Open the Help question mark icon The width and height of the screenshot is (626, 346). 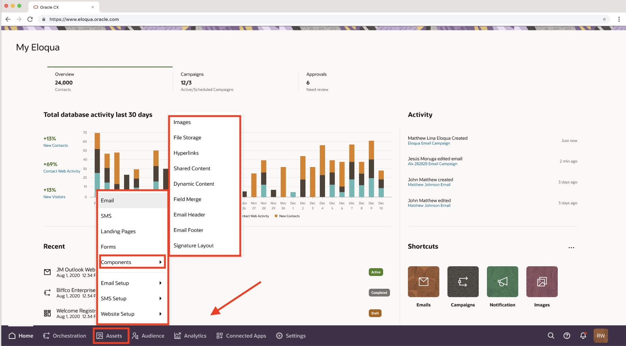pyautogui.click(x=566, y=336)
